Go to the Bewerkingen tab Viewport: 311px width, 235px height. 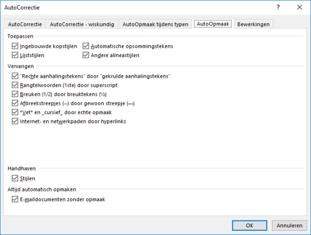pyautogui.click(x=253, y=24)
